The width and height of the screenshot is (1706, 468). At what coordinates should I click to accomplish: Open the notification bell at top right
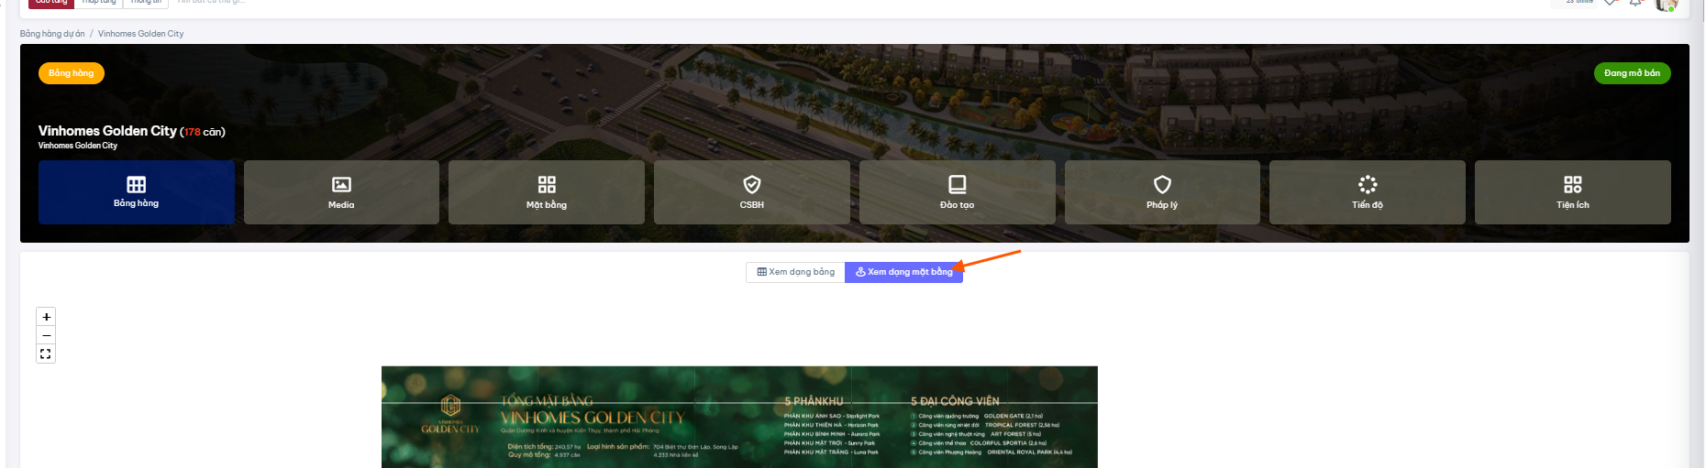1635,4
